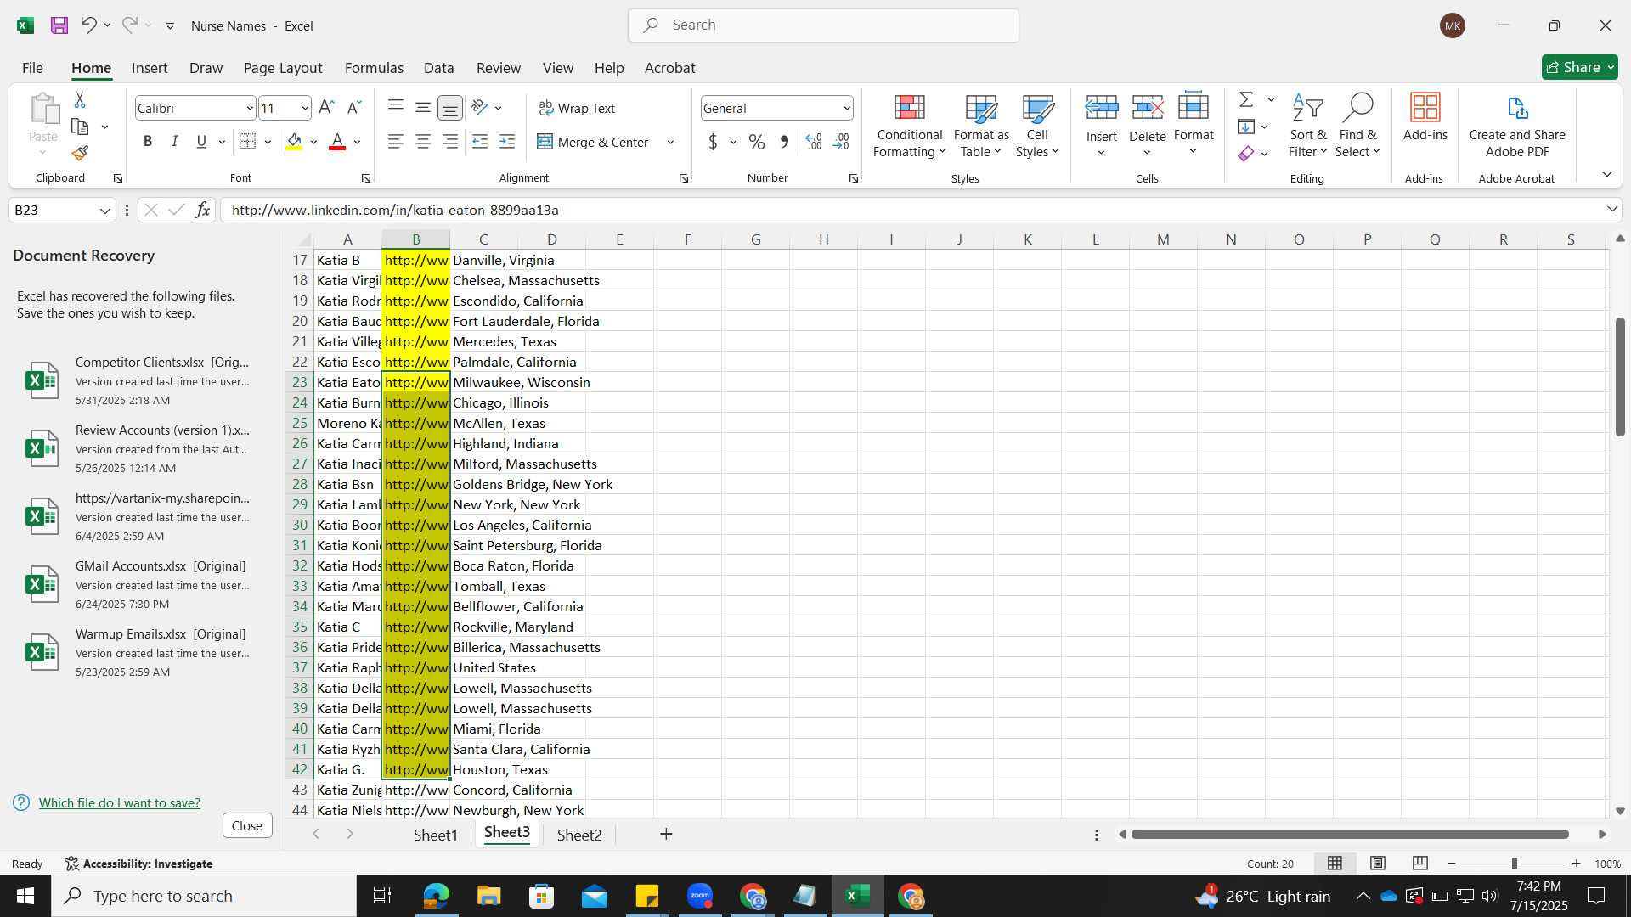Open Fill Color dropdown arrow
1631x917 pixels.
(313, 143)
